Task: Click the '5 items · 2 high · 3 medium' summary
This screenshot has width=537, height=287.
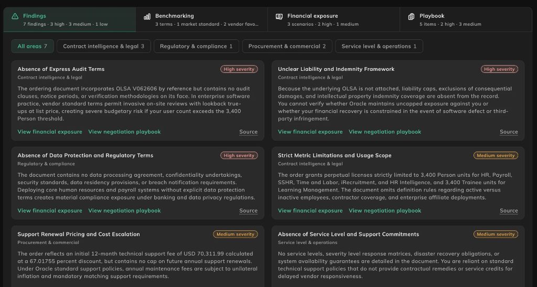Action: point(450,24)
